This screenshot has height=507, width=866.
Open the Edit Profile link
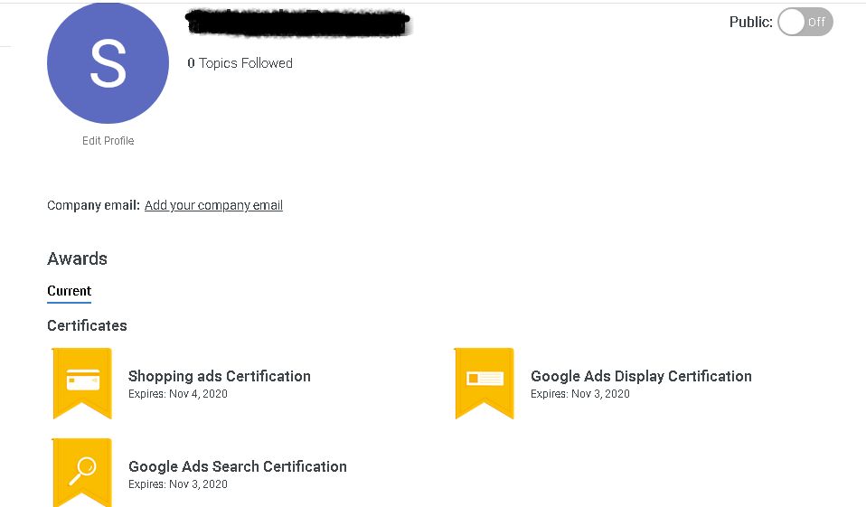108,141
